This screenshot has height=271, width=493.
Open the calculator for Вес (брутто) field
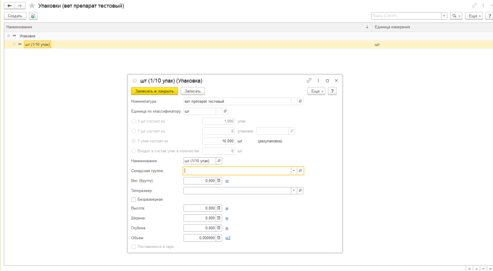click(x=219, y=181)
